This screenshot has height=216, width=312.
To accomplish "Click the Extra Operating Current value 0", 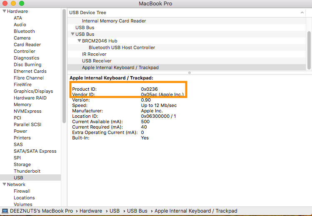I will (x=142, y=132).
